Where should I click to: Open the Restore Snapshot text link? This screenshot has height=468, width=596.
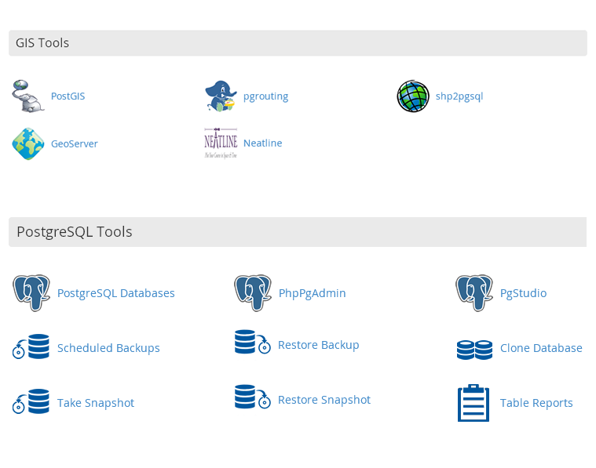(324, 400)
